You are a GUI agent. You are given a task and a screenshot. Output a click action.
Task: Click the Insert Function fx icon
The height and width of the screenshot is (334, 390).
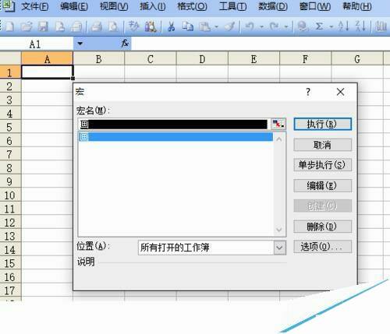125,44
